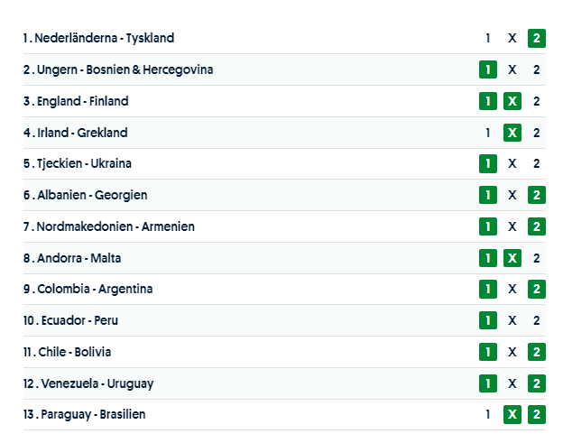Deselect option 1 for Ungern - Bosnien & Hercegovina
The image size is (563, 443).
click(x=488, y=69)
